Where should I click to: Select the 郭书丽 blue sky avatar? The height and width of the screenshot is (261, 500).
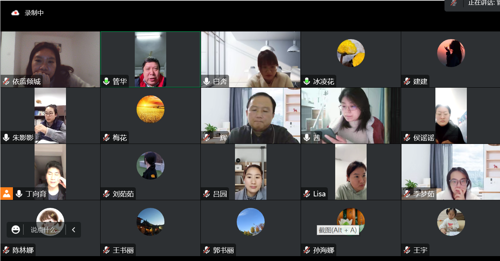click(251, 222)
